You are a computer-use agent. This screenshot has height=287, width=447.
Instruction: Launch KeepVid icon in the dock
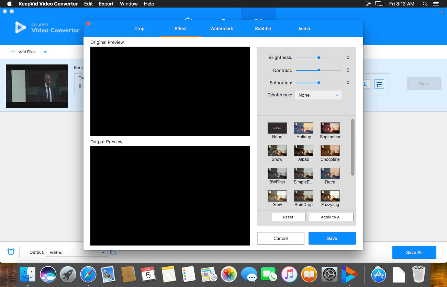point(349,274)
